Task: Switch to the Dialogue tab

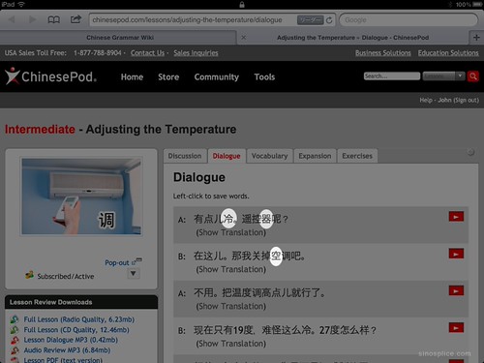Action: pyautogui.click(x=227, y=156)
